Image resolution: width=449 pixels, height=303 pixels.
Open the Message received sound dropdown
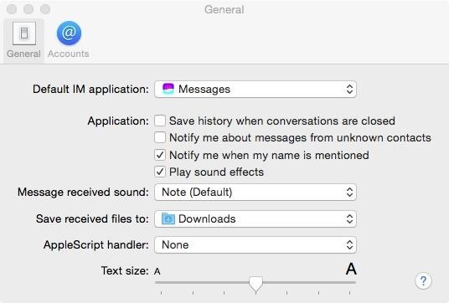(255, 192)
